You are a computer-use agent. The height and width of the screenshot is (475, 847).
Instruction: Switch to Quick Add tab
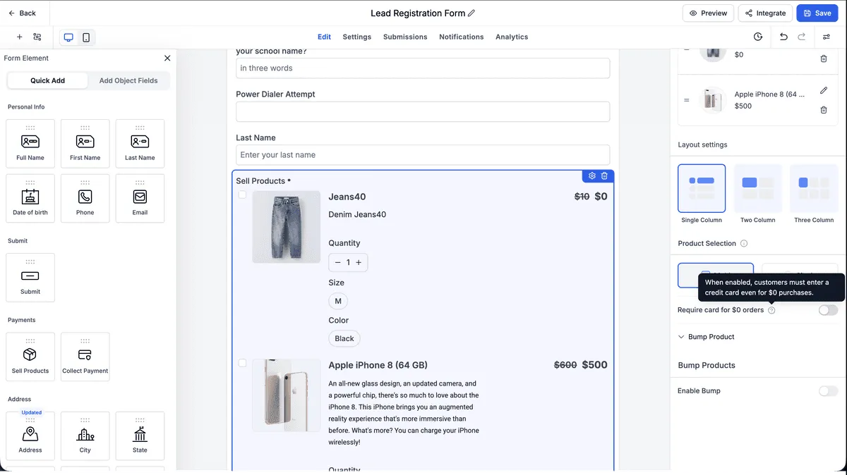point(47,80)
